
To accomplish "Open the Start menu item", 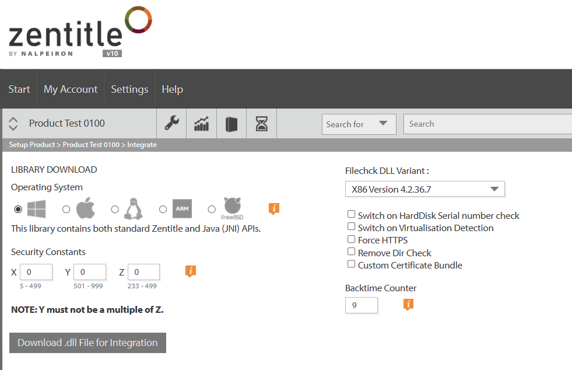I will pos(19,89).
